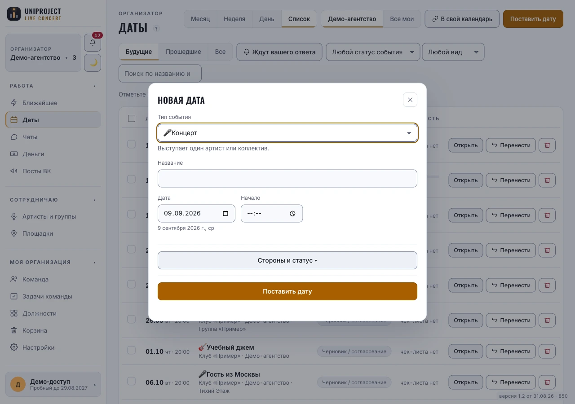Viewport: 575px width, 404px height.
Task: Click the calendar picker icon in Дата field
Action: tap(226, 213)
